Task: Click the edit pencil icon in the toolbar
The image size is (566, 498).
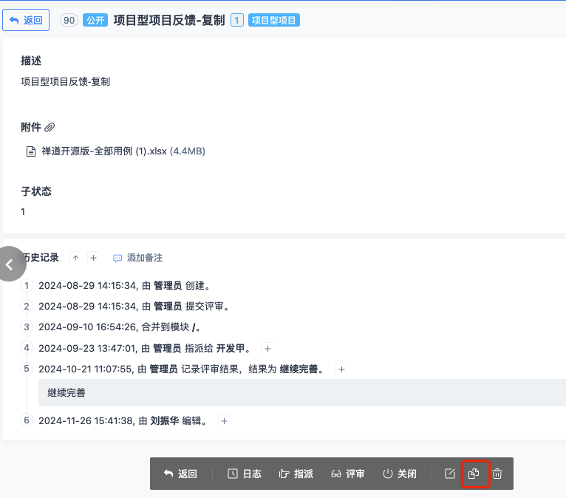Action: click(x=450, y=474)
